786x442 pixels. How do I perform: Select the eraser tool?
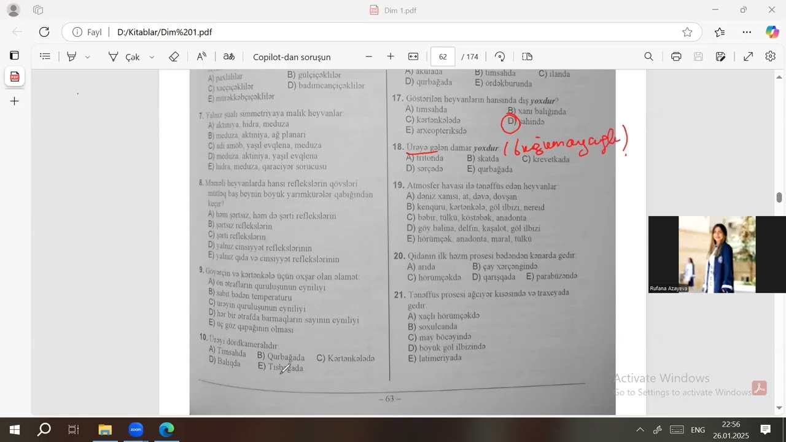click(x=174, y=56)
